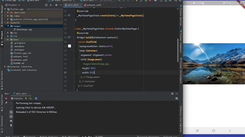Image resolution: width=245 pixels, height=137 pixels.
Task: Toggle scroll-to-end icon in console sidebar
Action: tap(11, 116)
